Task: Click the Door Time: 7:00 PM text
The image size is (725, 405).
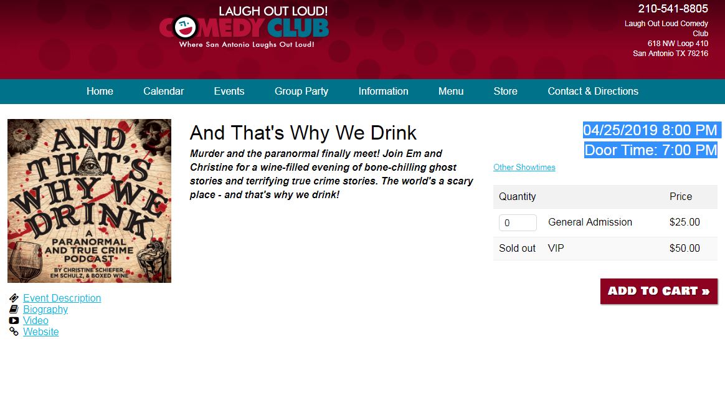Action: [650, 150]
